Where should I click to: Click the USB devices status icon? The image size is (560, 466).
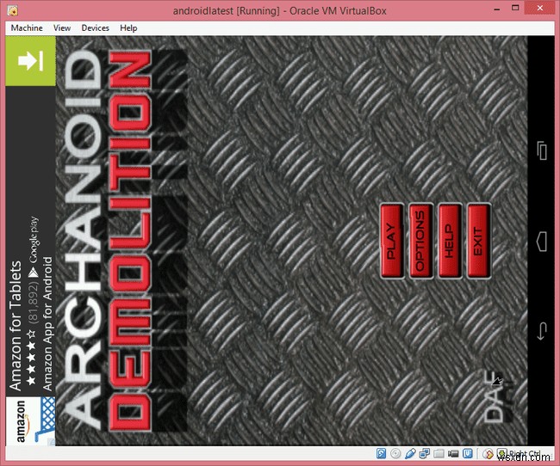coord(410,453)
